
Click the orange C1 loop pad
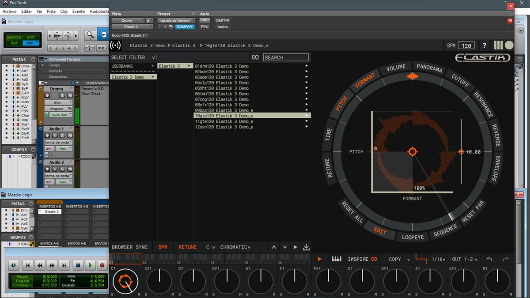125,281
